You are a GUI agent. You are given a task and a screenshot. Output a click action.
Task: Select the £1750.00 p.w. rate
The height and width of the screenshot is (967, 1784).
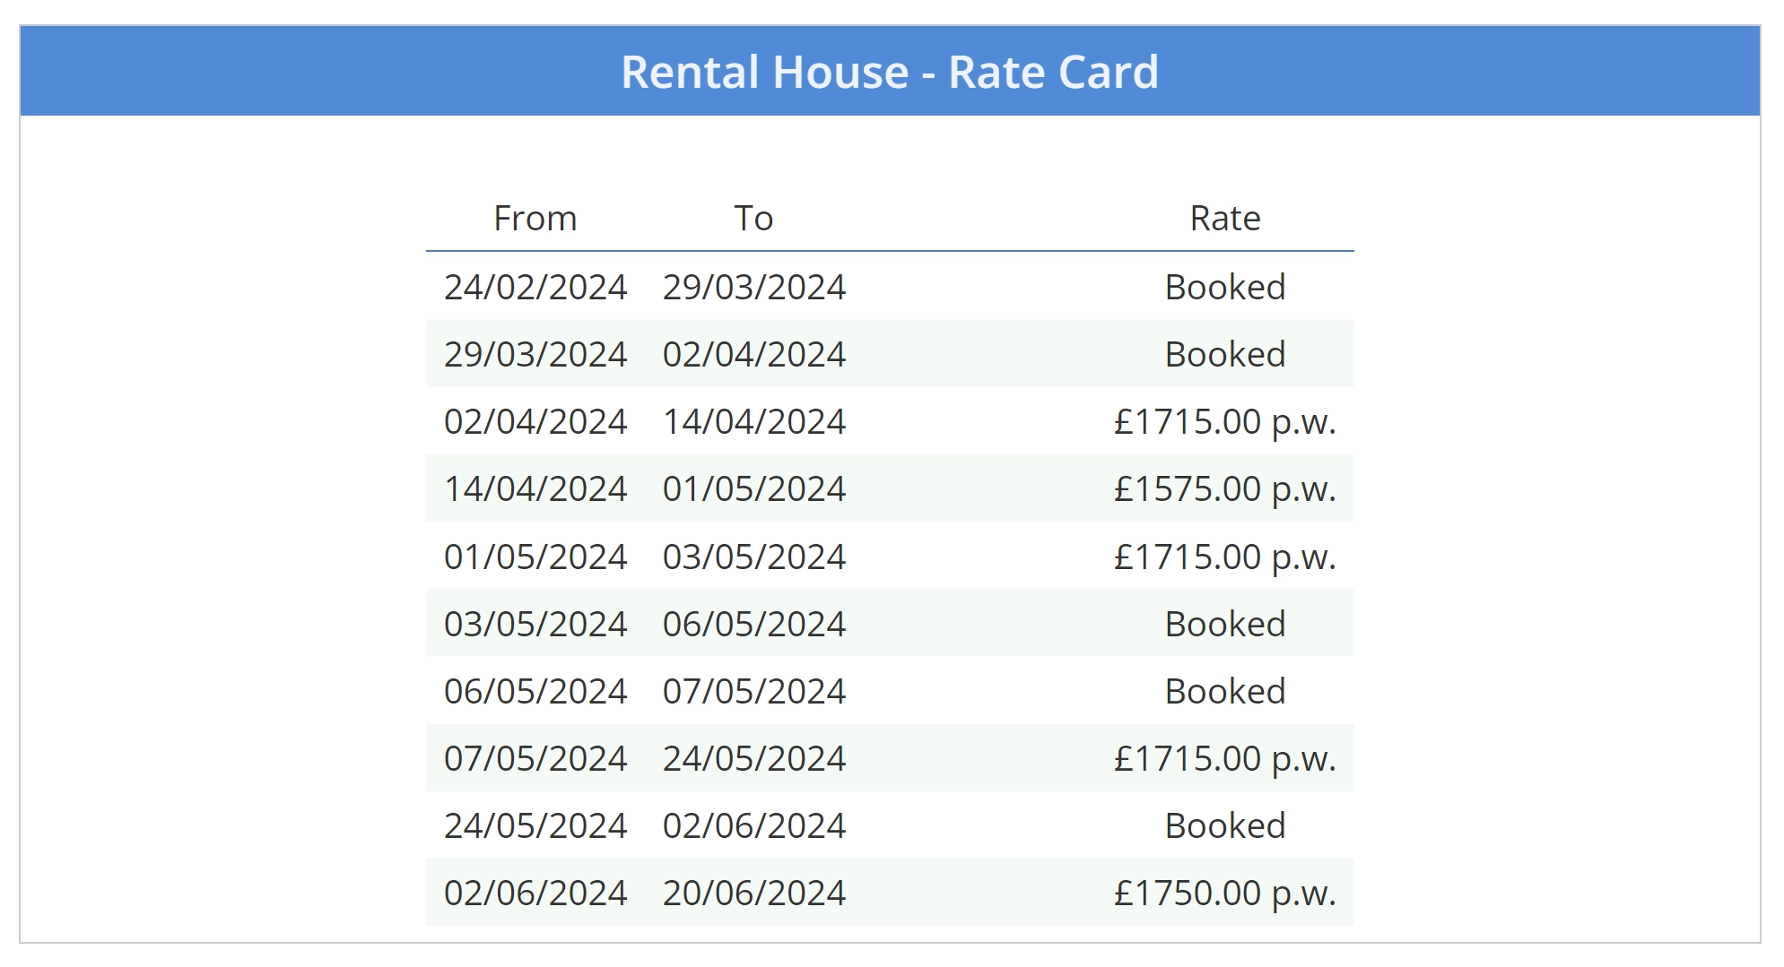1225,893
